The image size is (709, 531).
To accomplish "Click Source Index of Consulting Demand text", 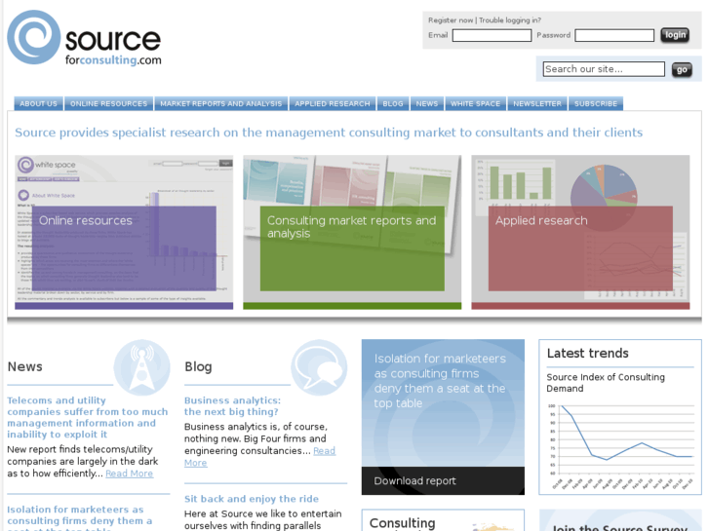I will (606, 383).
